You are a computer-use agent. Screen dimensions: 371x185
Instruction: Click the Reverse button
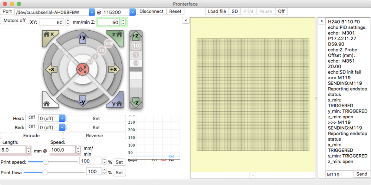[94, 136]
